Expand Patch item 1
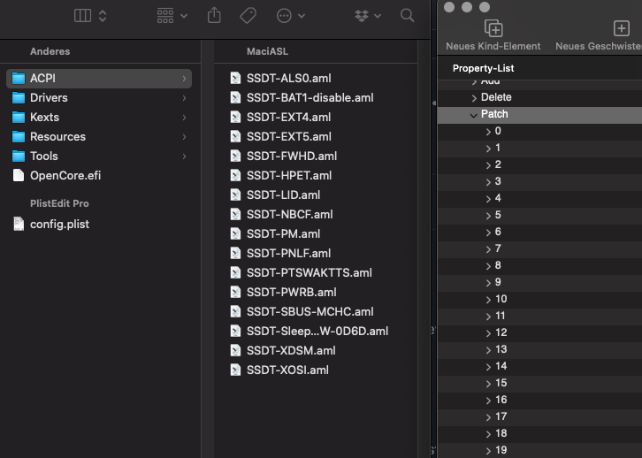The height and width of the screenshot is (458, 642). tap(488, 149)
